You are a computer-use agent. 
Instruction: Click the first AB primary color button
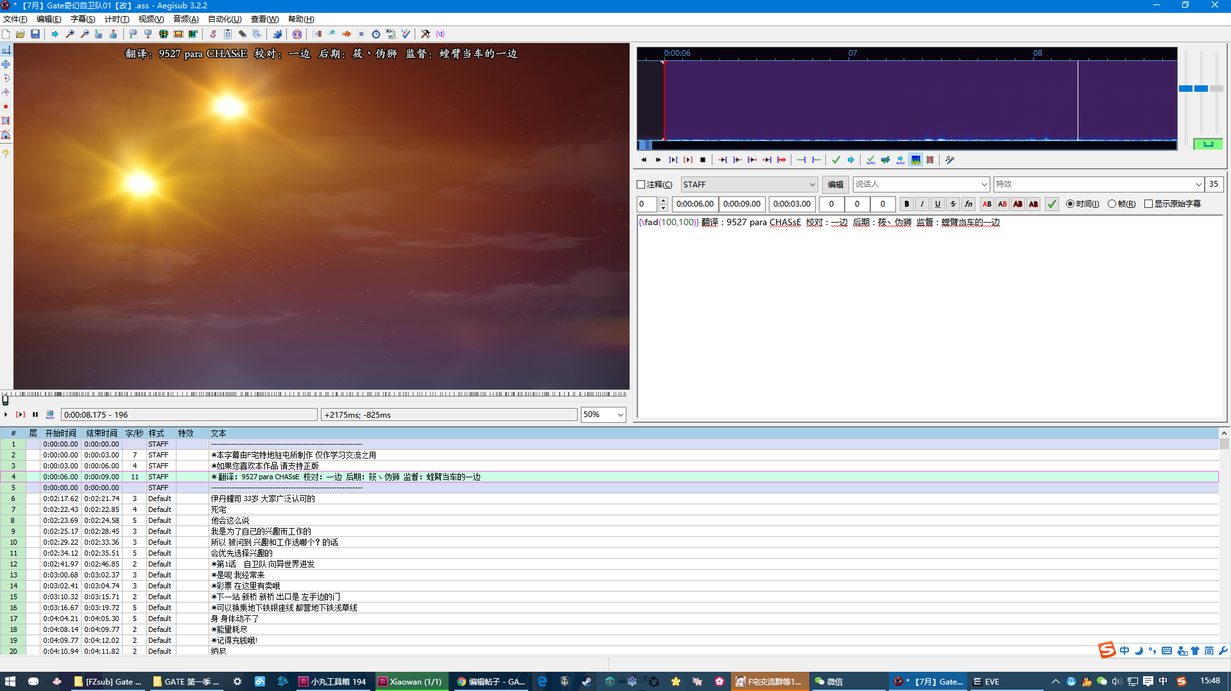click(987, 204)
